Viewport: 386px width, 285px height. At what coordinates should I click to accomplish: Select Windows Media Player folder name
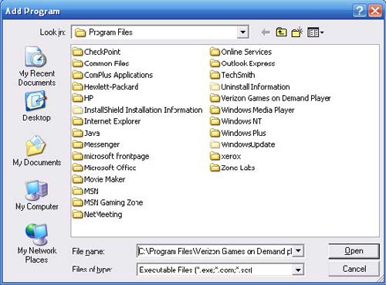258,110
